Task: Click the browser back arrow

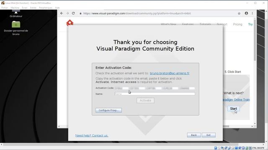Action: click(x=62, y=13)
